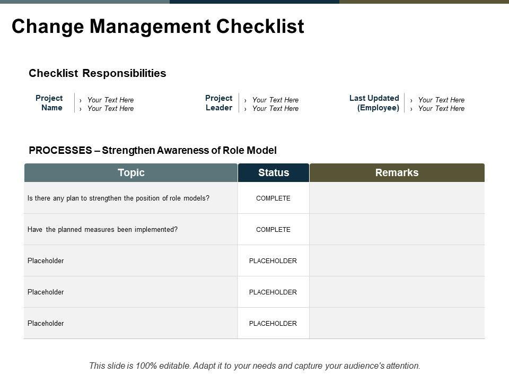
Task: Click the role models plan question cell
Action: pos(118,198)
